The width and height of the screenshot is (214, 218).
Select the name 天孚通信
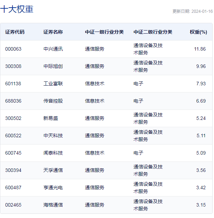tap(53, 170)
